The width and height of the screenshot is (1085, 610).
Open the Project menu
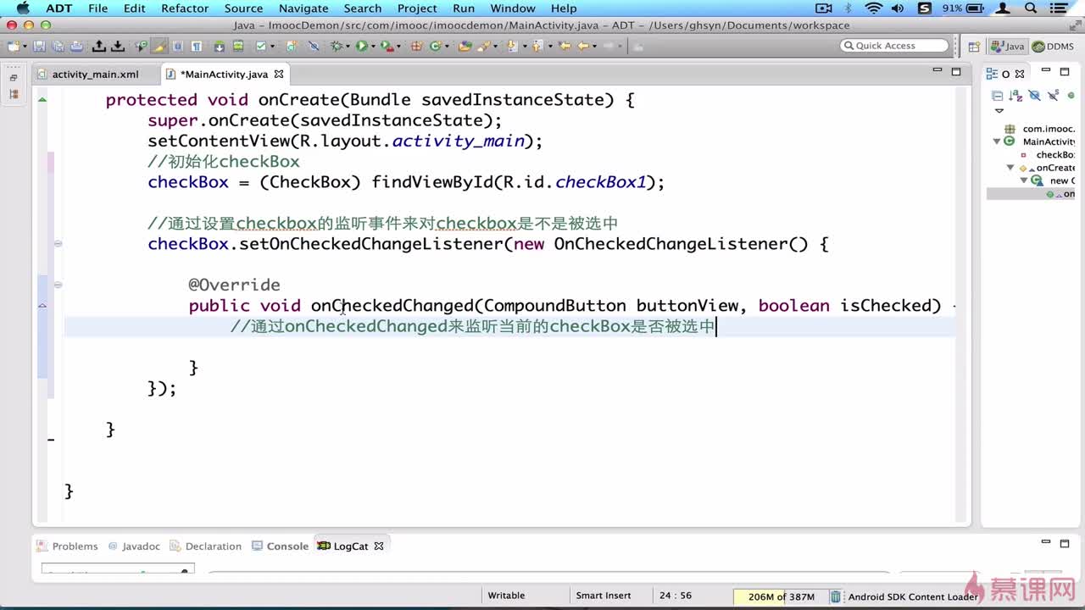coord(417,8)
